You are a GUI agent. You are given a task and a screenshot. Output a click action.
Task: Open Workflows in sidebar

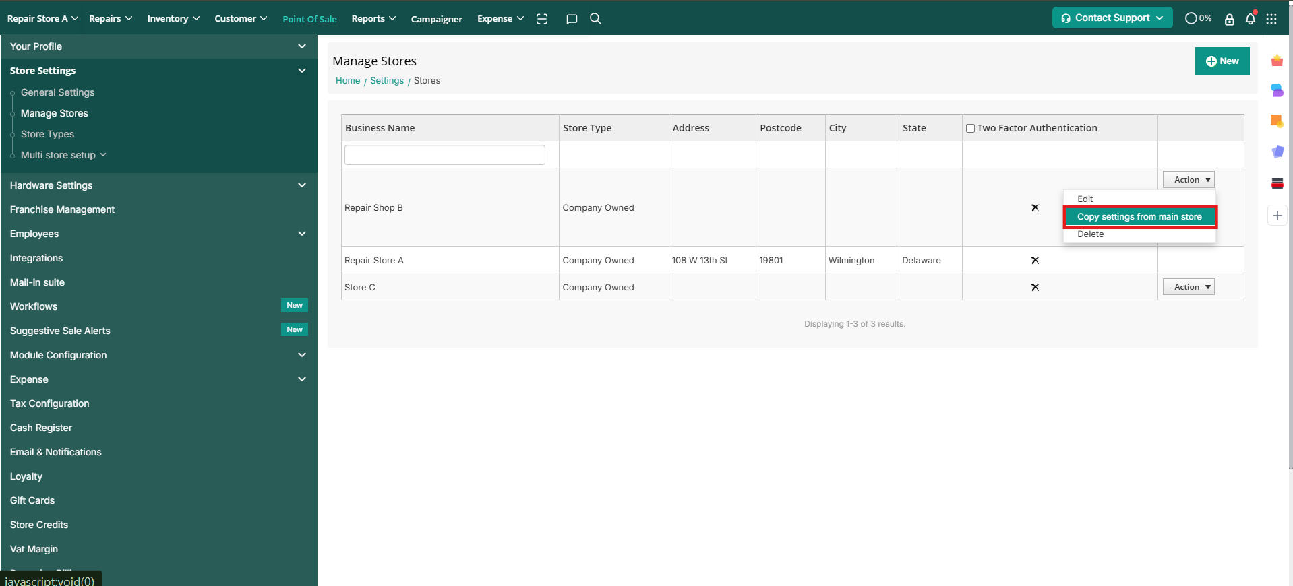coord(34,306)
